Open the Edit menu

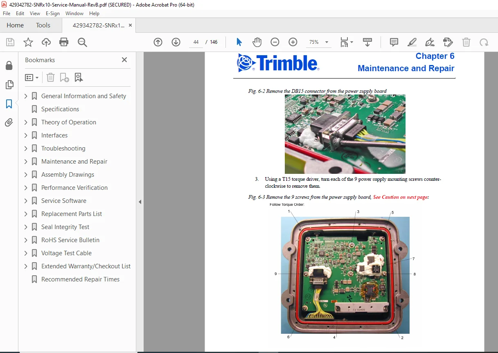[x=20, y=13]
